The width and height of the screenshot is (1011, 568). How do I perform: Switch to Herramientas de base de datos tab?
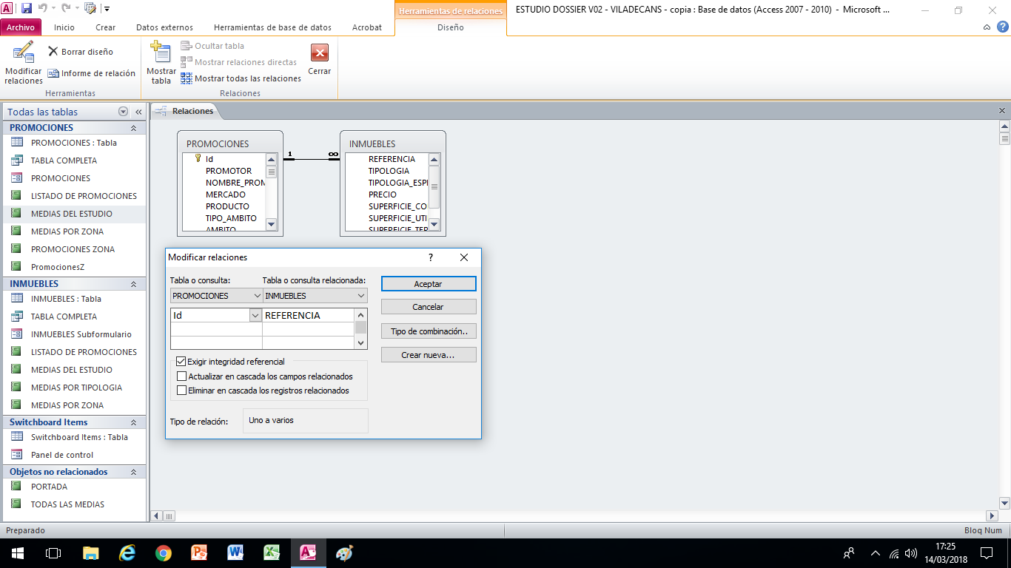pyautogui.click(x=272, y=27)
